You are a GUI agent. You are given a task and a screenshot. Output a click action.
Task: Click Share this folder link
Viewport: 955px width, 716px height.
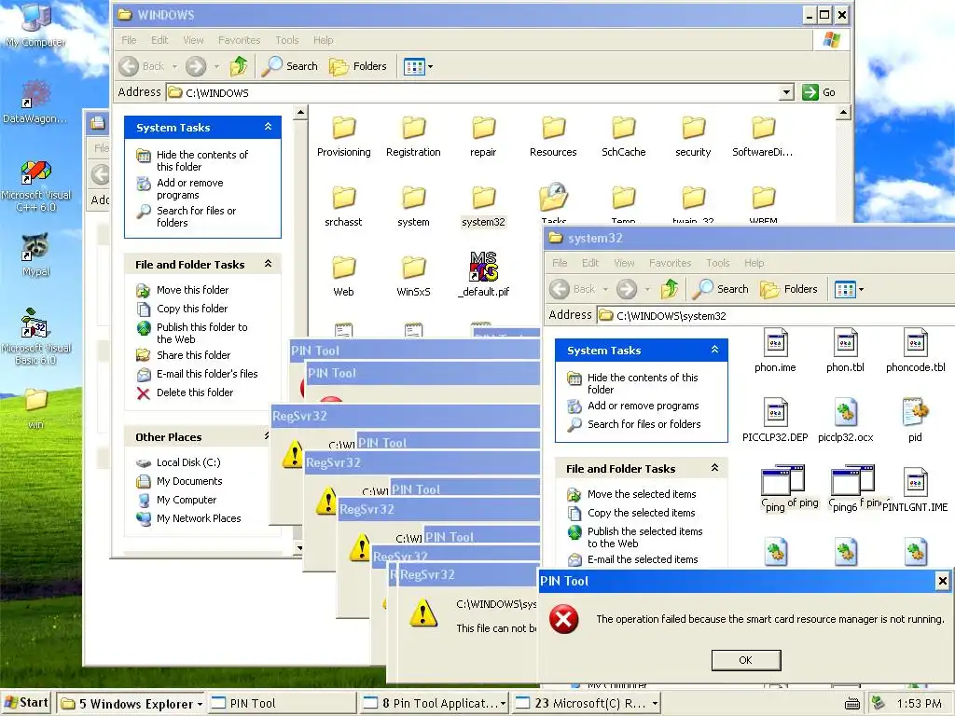(194, 355)
